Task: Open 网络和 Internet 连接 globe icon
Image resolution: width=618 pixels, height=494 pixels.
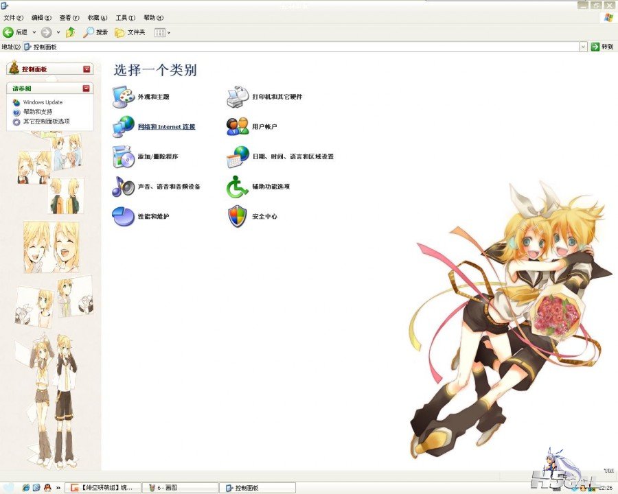Action: point(124,126)
